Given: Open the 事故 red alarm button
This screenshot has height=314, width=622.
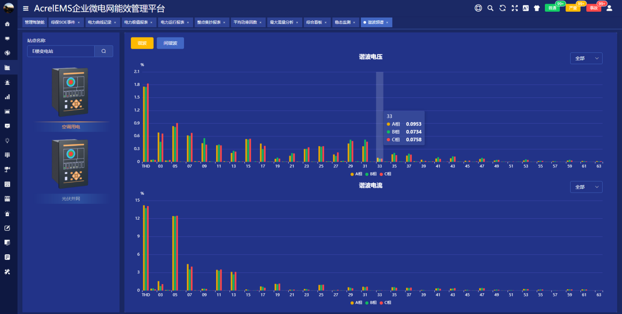Looking at the screenshot, I should [594, 8].
